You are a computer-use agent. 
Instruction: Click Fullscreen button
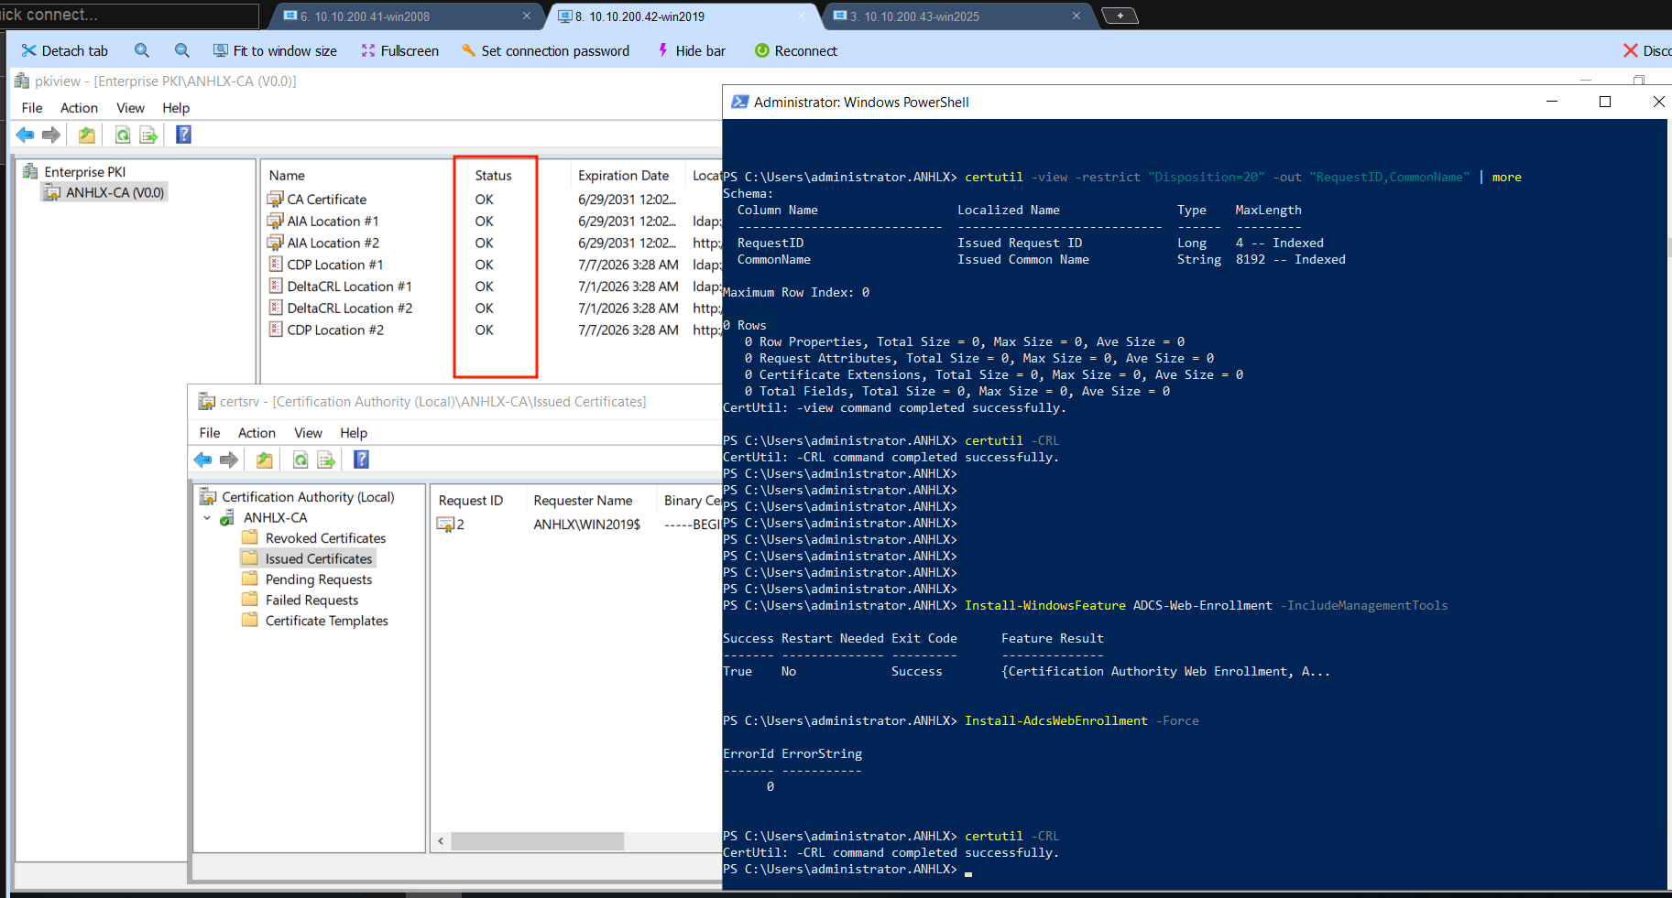(399, 51)
